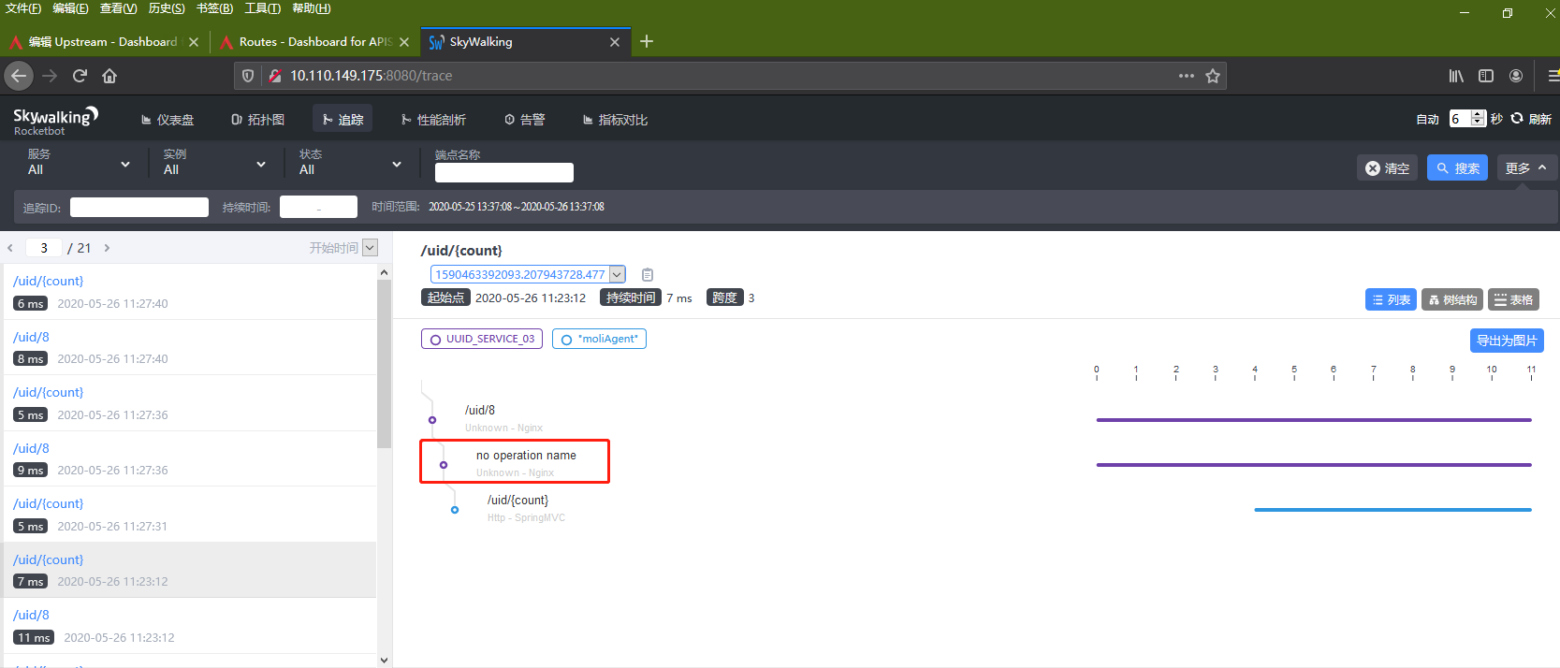Collapse the 更多 more options panel
The width and height of the screenshot is (1560, 668).
[1526, 168]
